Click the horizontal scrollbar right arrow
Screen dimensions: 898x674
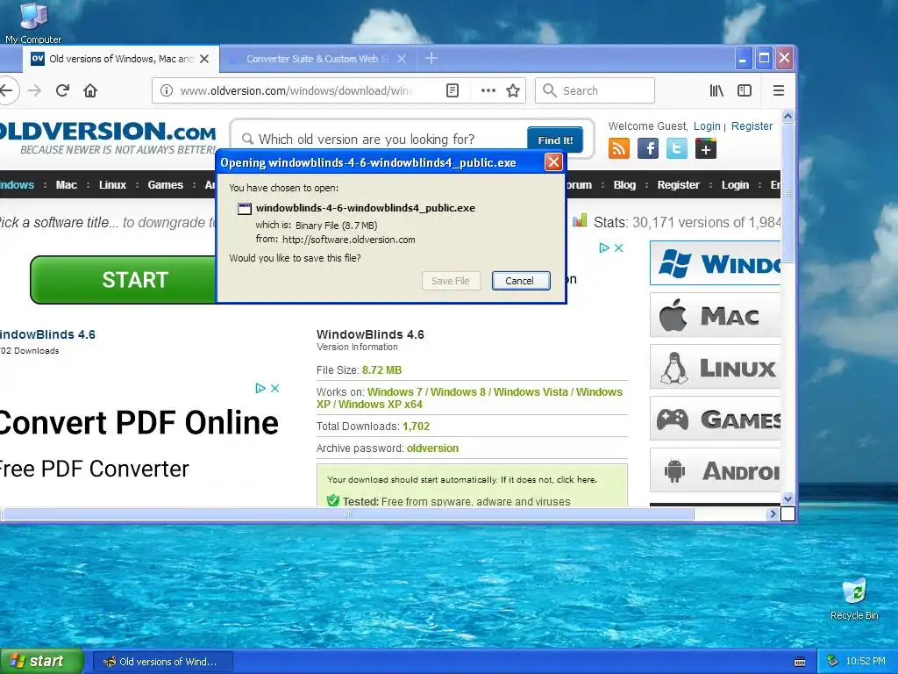click(773, 514)
